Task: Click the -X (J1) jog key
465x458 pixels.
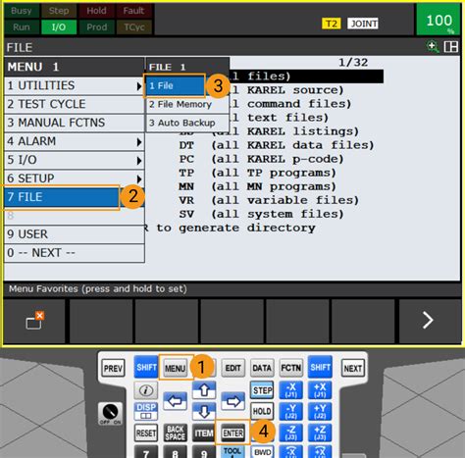Action: click(x=290, y=389)
